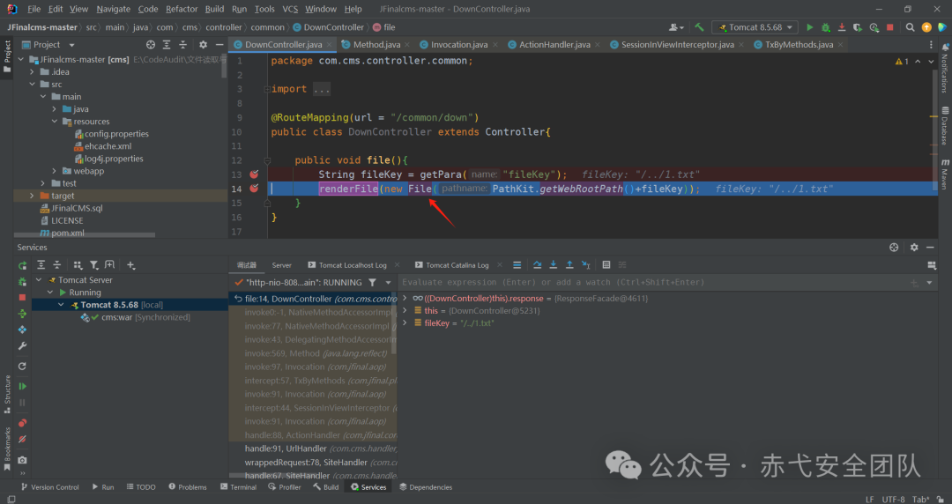Viewport: 952px width, 504px height.
Task: Open Project view dropdown
Action: (71, 45)
